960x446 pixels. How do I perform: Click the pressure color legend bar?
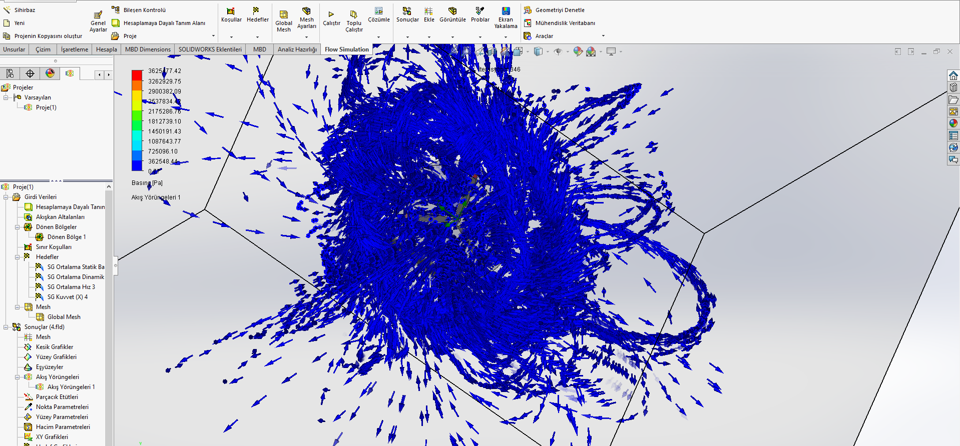point(137,120)
